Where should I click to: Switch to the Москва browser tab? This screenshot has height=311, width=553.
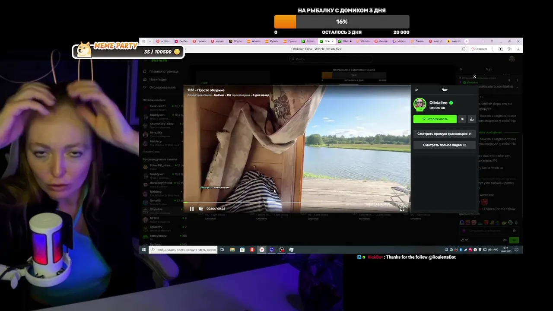coord(399,41)
